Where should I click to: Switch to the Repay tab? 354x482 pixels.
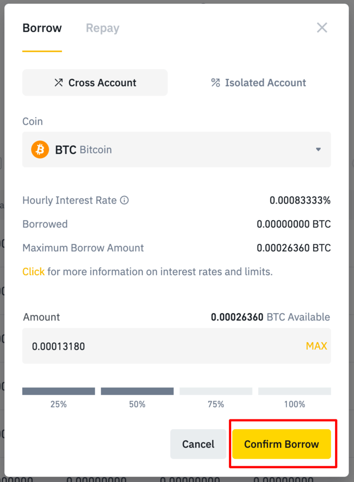coord(102,28)
